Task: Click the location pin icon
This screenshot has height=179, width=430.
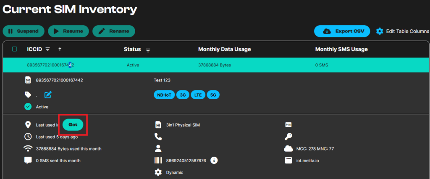Action: [28, 125]
